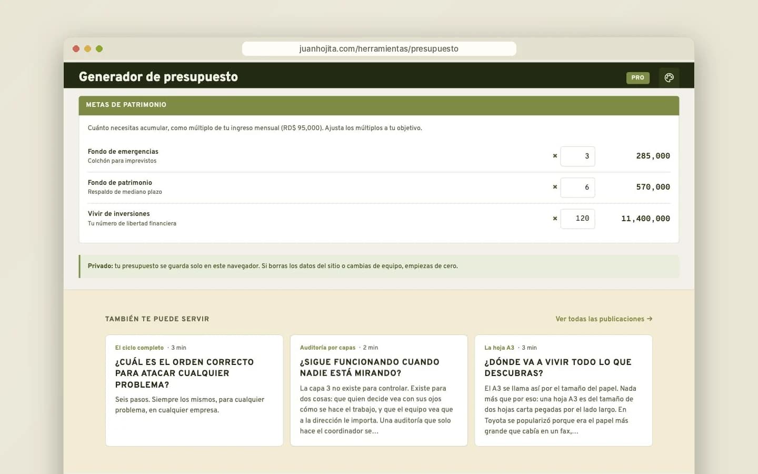Viewport: 758px width, 474px height.
Task: Click the 11,400,000 investments total
Action: pyautogui.click(x=645, y=219)
